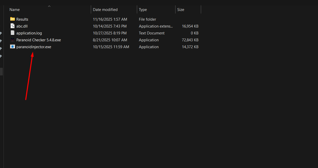Image resolution: width=318 pixels, height=168 pixels.
Task: Sort files by the Name column header
Action: [x=15, y=10]
